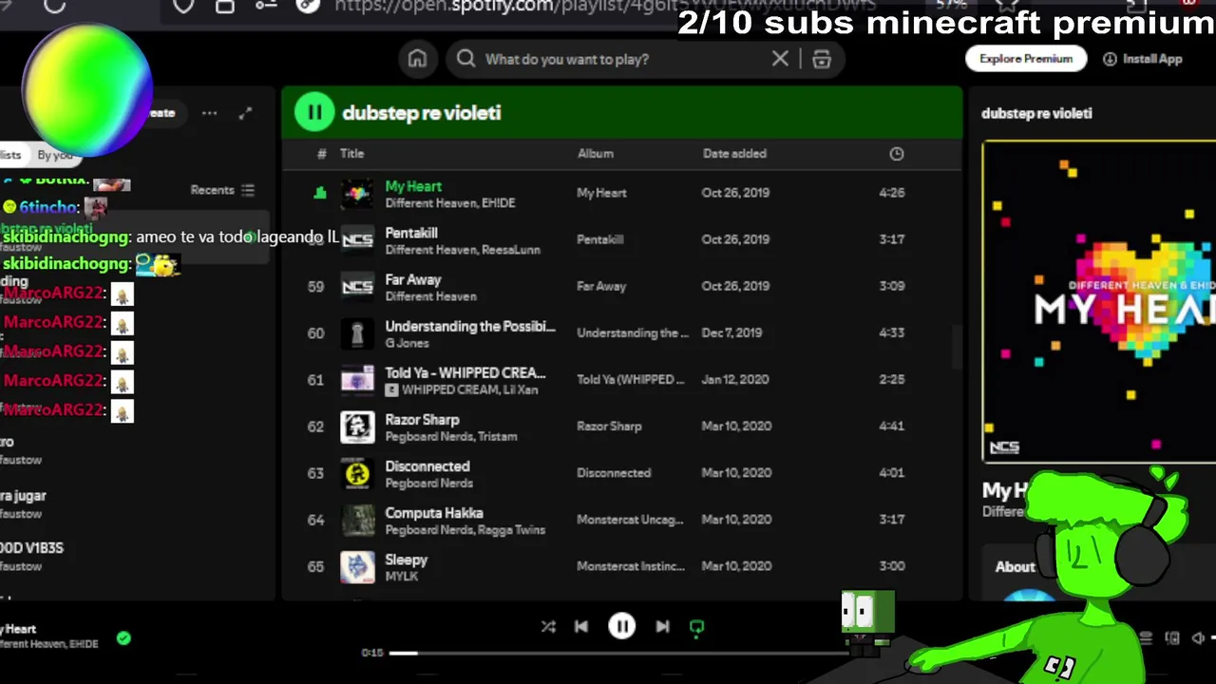The width and height of the screenshot is (1216, 684).
Task: Click the Told Ya - WHIPPED CREA... title
Action: tap(465, 373)
